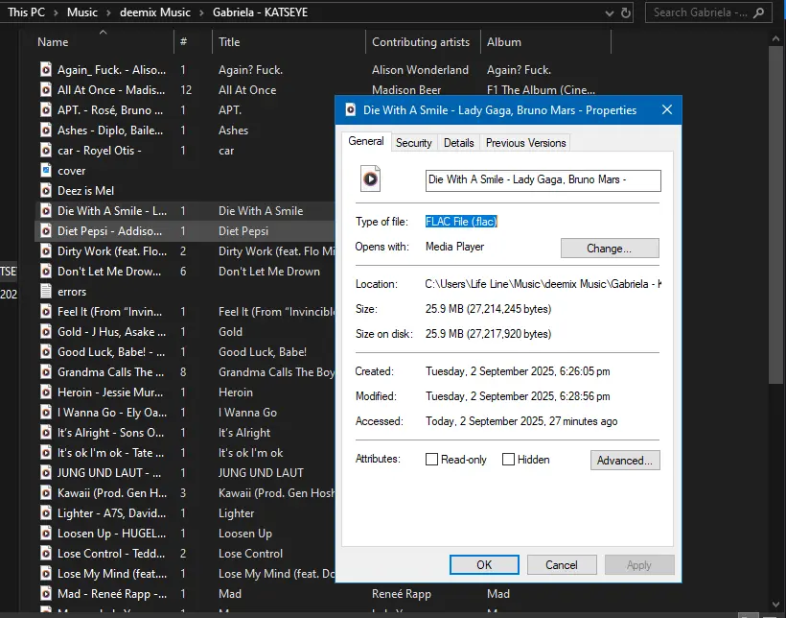Confirm with the OK button
Screen dimensions: 786x618
coord(484,565)
